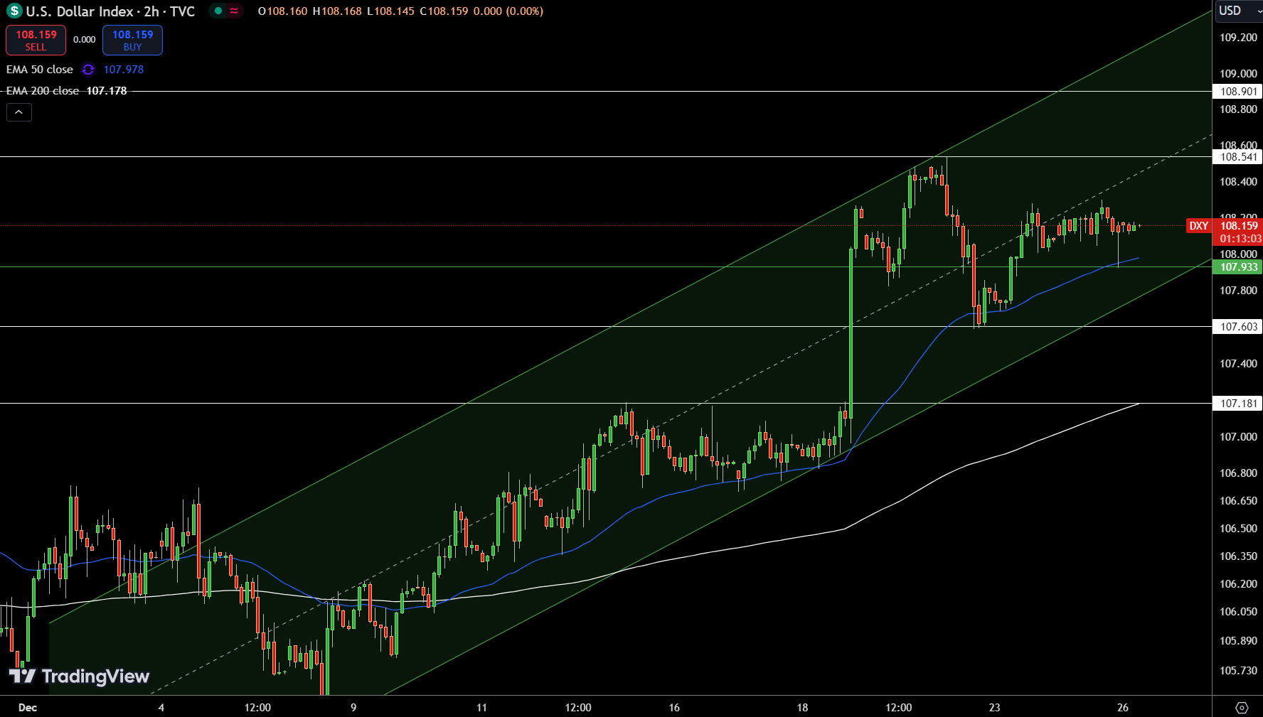Screen dimensions: 1263x717
Task: Collapse the indicator legend chevron
Action: [x=19, y=112]
